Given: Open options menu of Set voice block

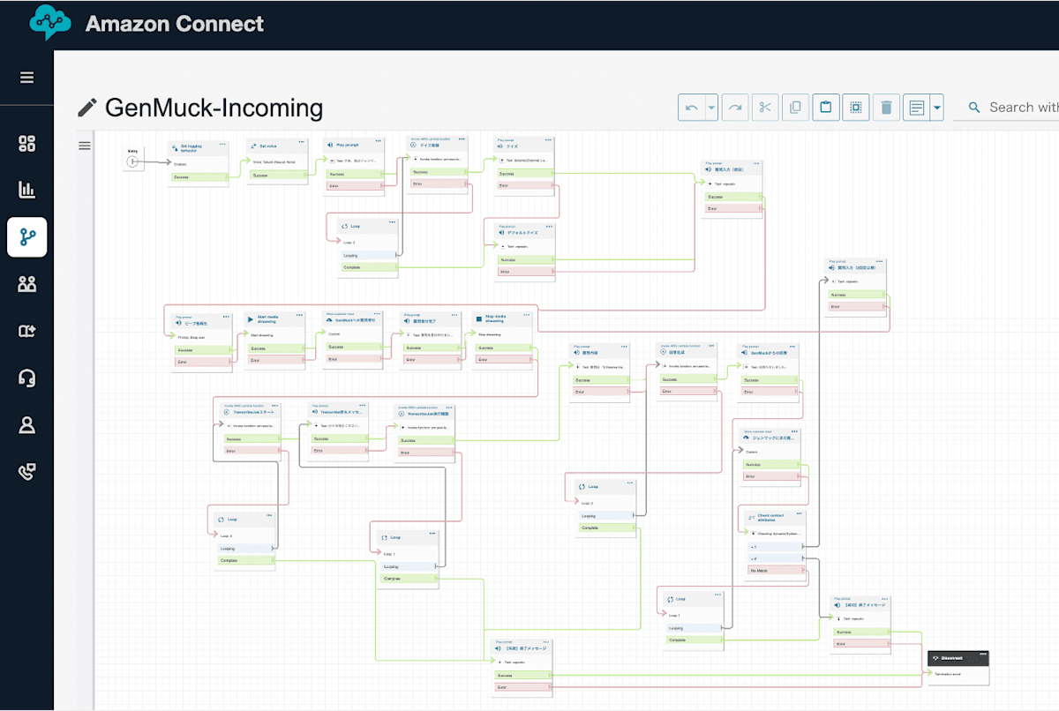Looking at the screenshot, I should 301,142.
